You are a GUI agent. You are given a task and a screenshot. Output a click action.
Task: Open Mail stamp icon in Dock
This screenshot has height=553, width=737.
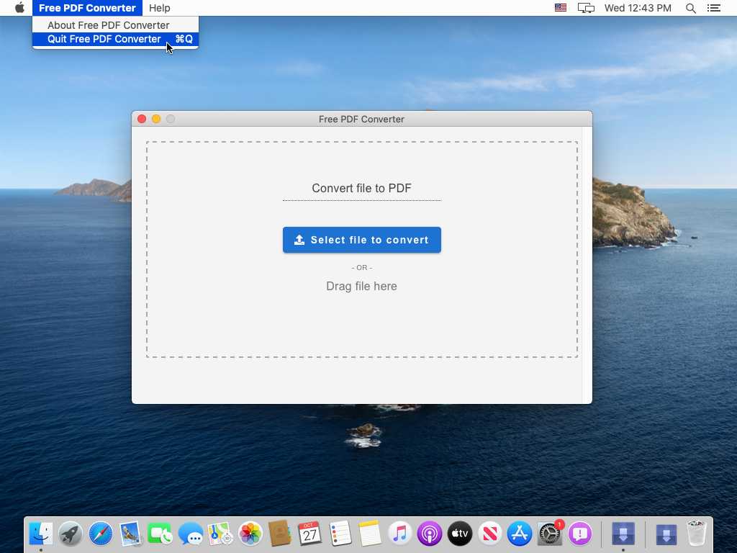click(131, 534)
